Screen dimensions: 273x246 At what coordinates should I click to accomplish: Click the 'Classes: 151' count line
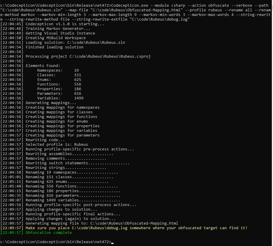pyautogui.click(x=41, y=75)
